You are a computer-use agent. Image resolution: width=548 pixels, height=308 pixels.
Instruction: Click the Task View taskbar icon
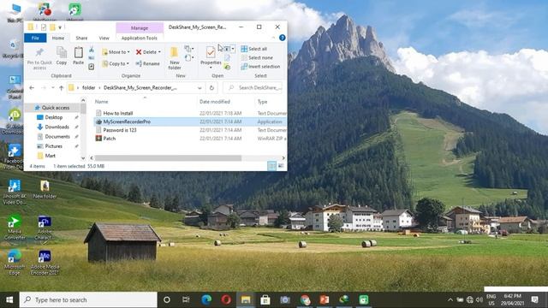(186, 299)
